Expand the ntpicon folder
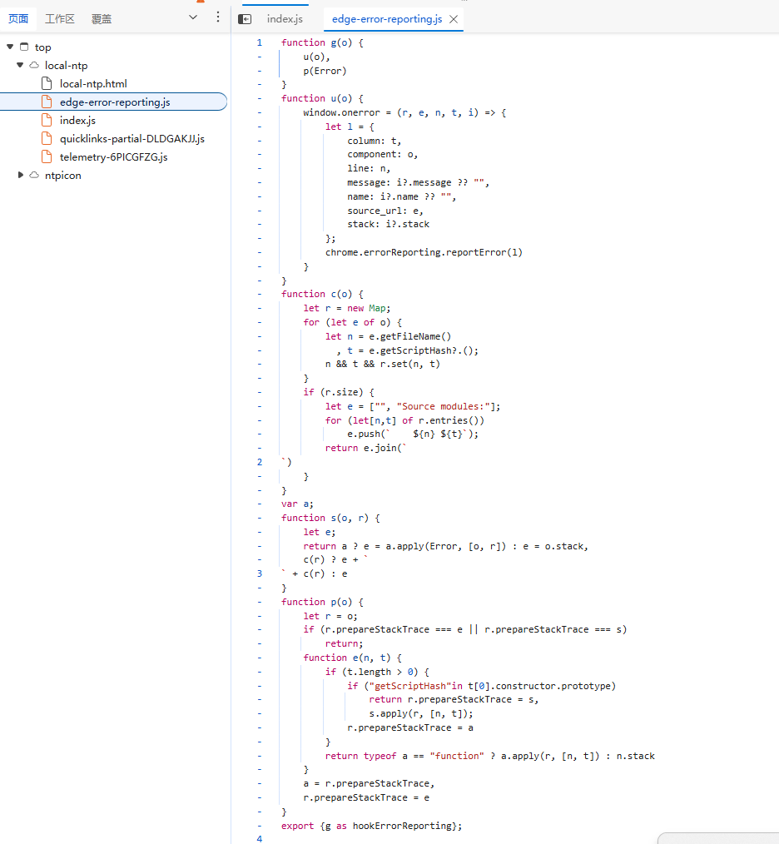This screenshot has height=844, width=779. coord(20,175)
